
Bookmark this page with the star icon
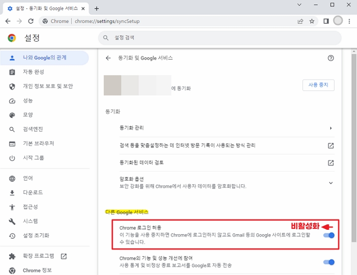(x=312, y=21)
